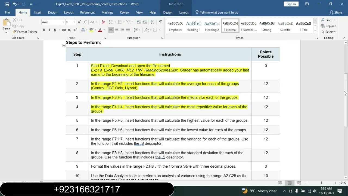The height and width of the screenshot is (196, 348).
Task: Click the Save icon in the title bar
Action: tap(7, 4)
